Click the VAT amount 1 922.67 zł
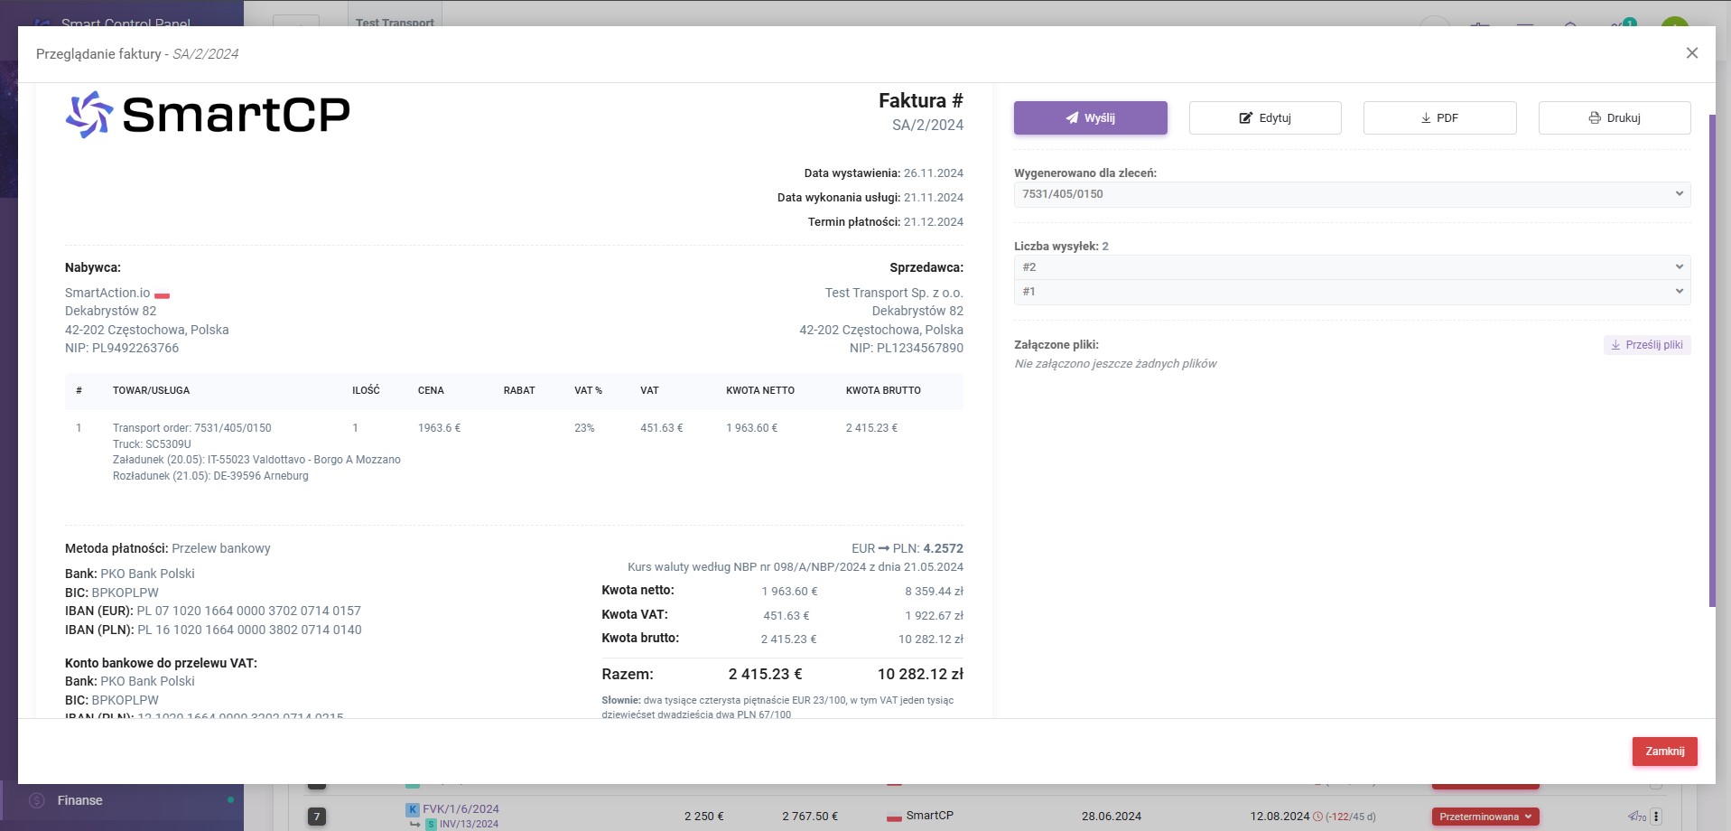1731x831 pixels. 934,616
